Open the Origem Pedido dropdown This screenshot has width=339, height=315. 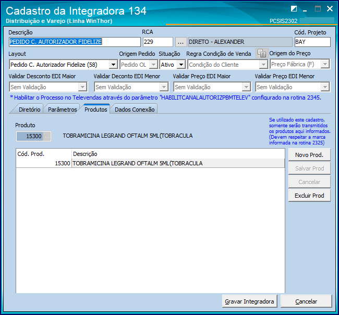154,65
